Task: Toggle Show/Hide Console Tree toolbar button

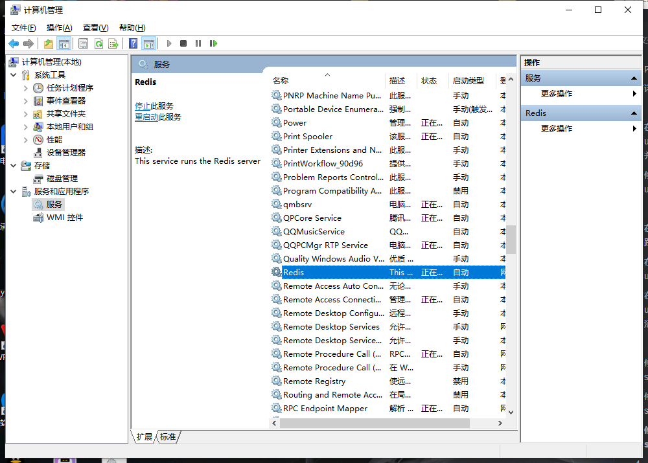Action: (x=64, y=43)
